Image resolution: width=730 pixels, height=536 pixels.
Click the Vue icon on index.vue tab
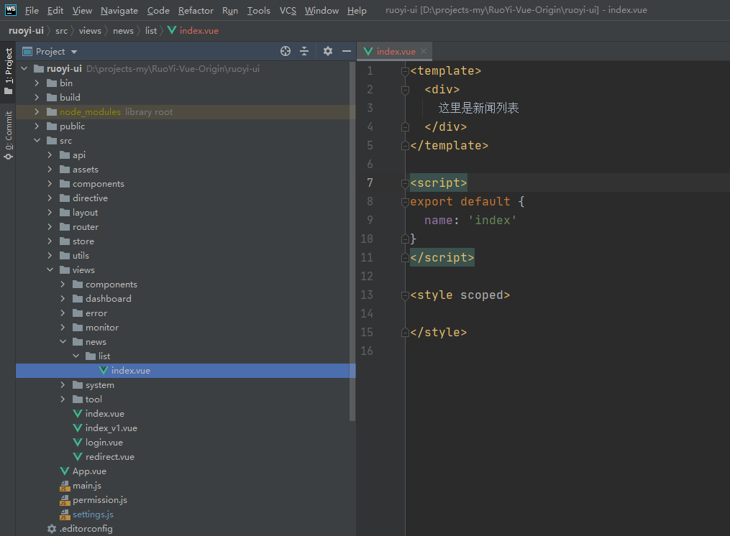pos(368,51)
